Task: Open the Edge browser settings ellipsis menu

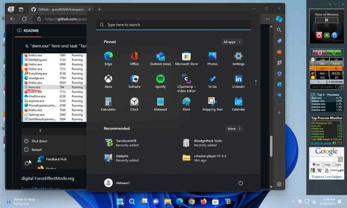Action: click(x=268, y=19)
